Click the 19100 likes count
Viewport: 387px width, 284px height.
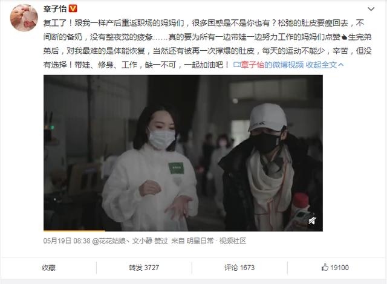[x=339, y=268]
